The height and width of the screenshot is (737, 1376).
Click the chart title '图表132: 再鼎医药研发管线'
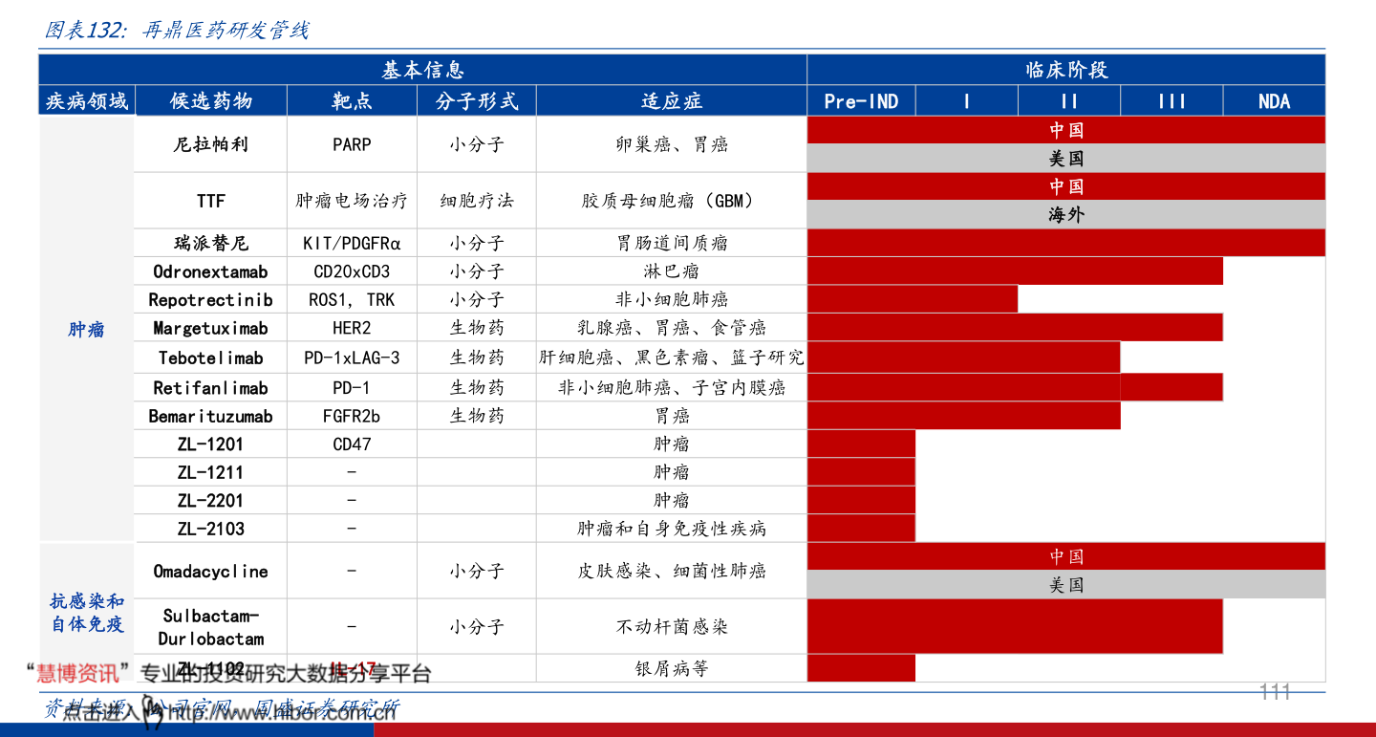click(x=178, y=31)
